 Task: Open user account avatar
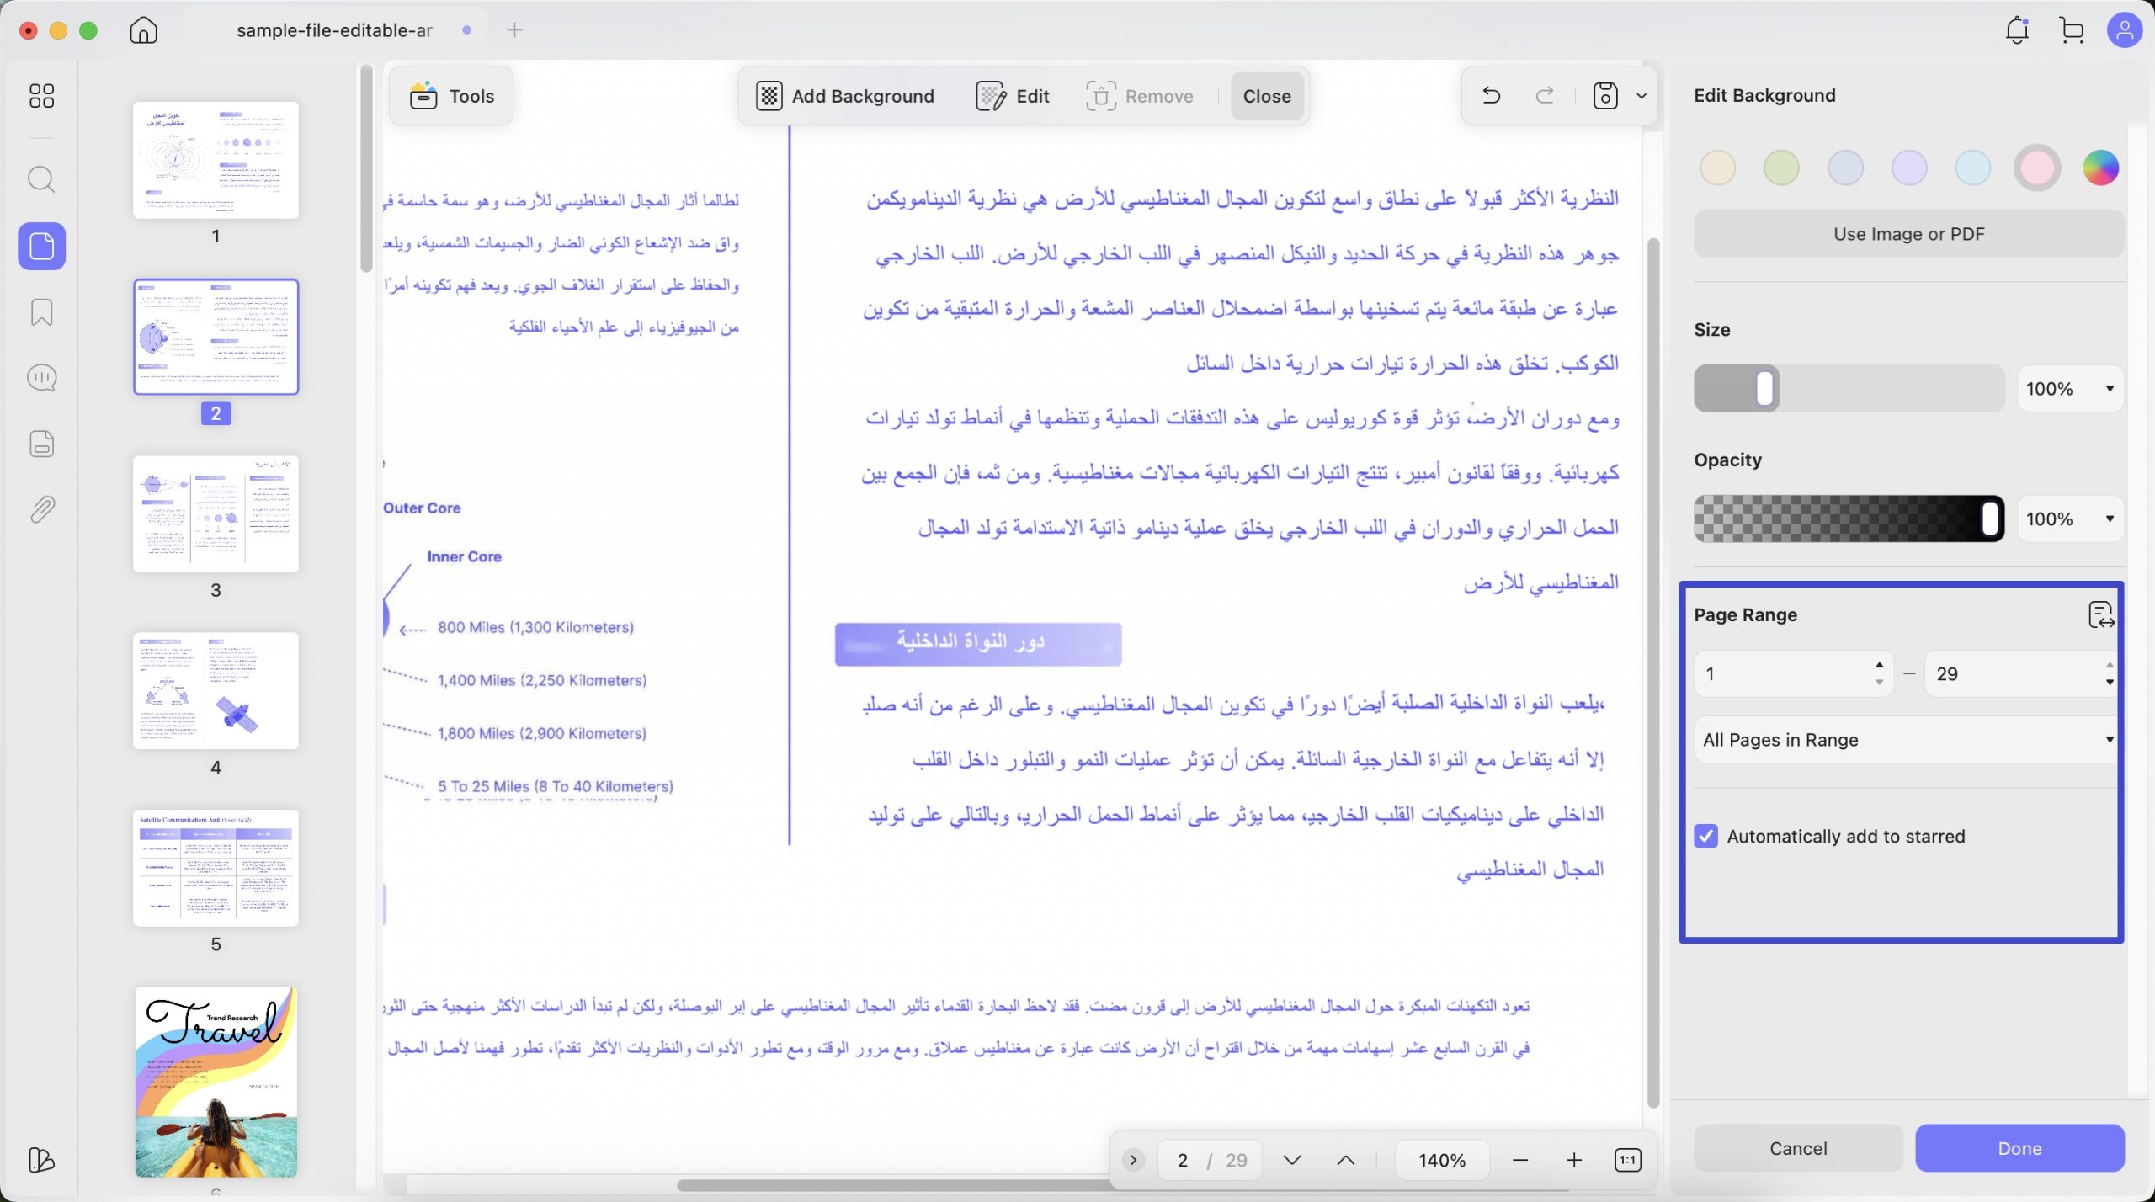pyautogui.click(x=2125, y=30)
